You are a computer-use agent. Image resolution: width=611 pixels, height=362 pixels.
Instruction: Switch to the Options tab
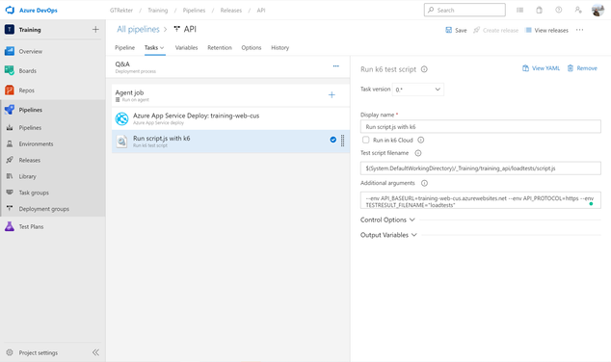click(252, 47)
